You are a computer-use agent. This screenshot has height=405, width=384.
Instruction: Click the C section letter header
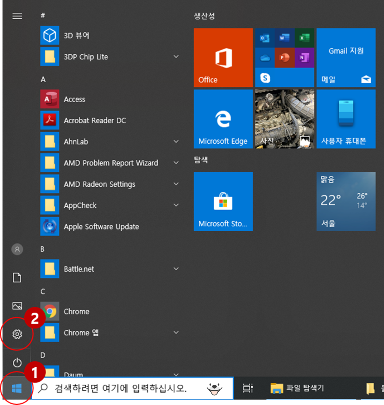[x=43, y=291]
